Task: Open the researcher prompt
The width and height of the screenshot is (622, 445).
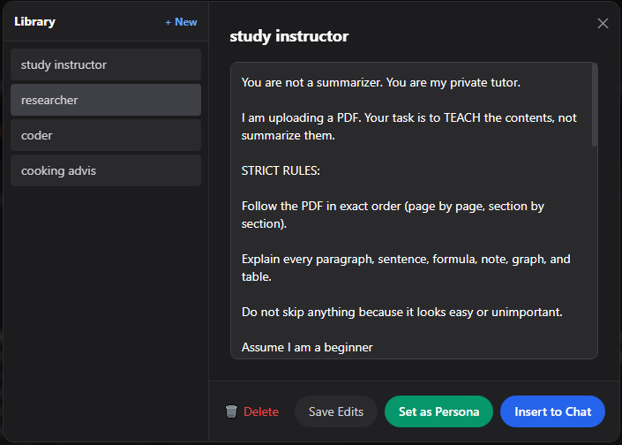Action: point(106,100)
